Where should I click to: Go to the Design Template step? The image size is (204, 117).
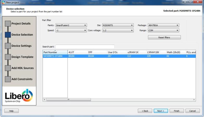click(22, 57)
